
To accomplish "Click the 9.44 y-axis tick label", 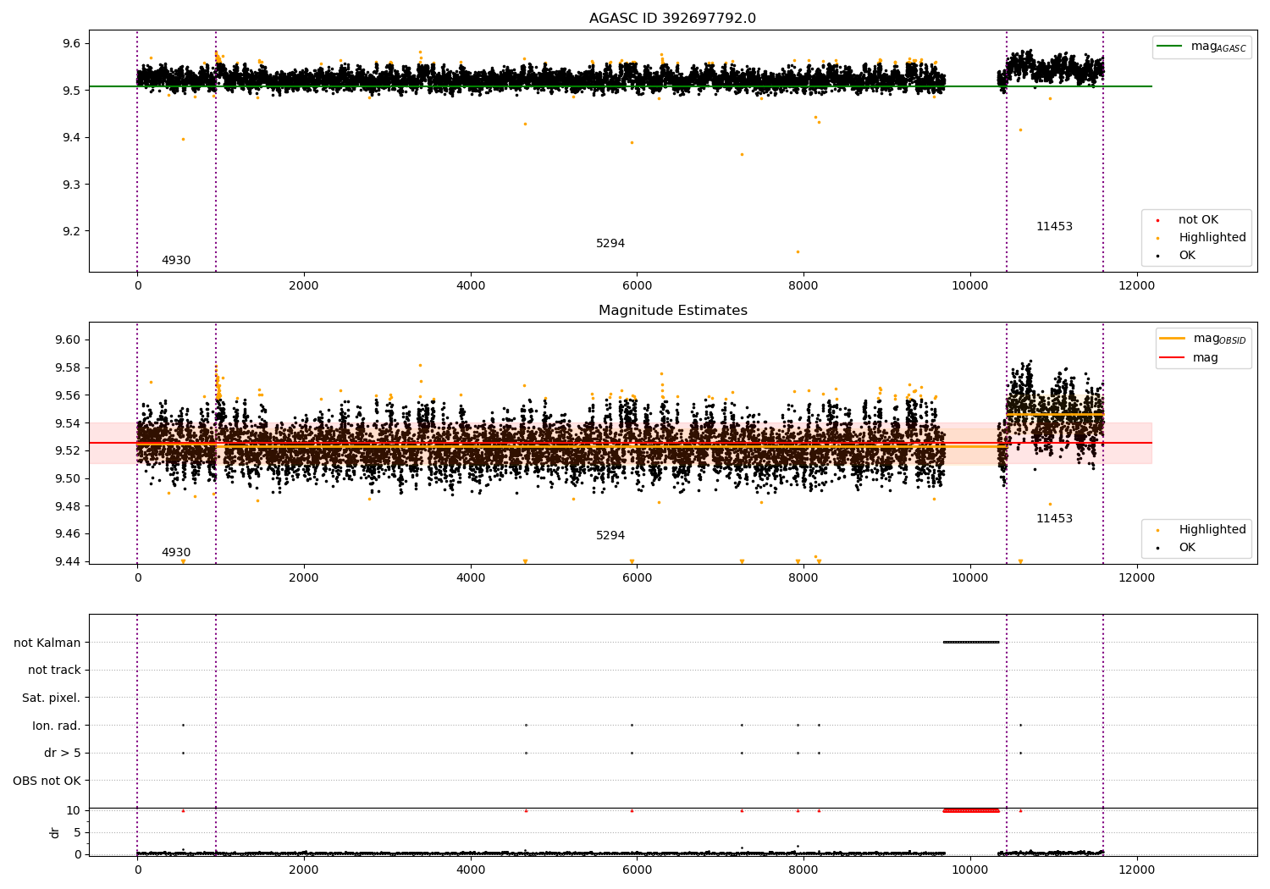I will point(68,561).
